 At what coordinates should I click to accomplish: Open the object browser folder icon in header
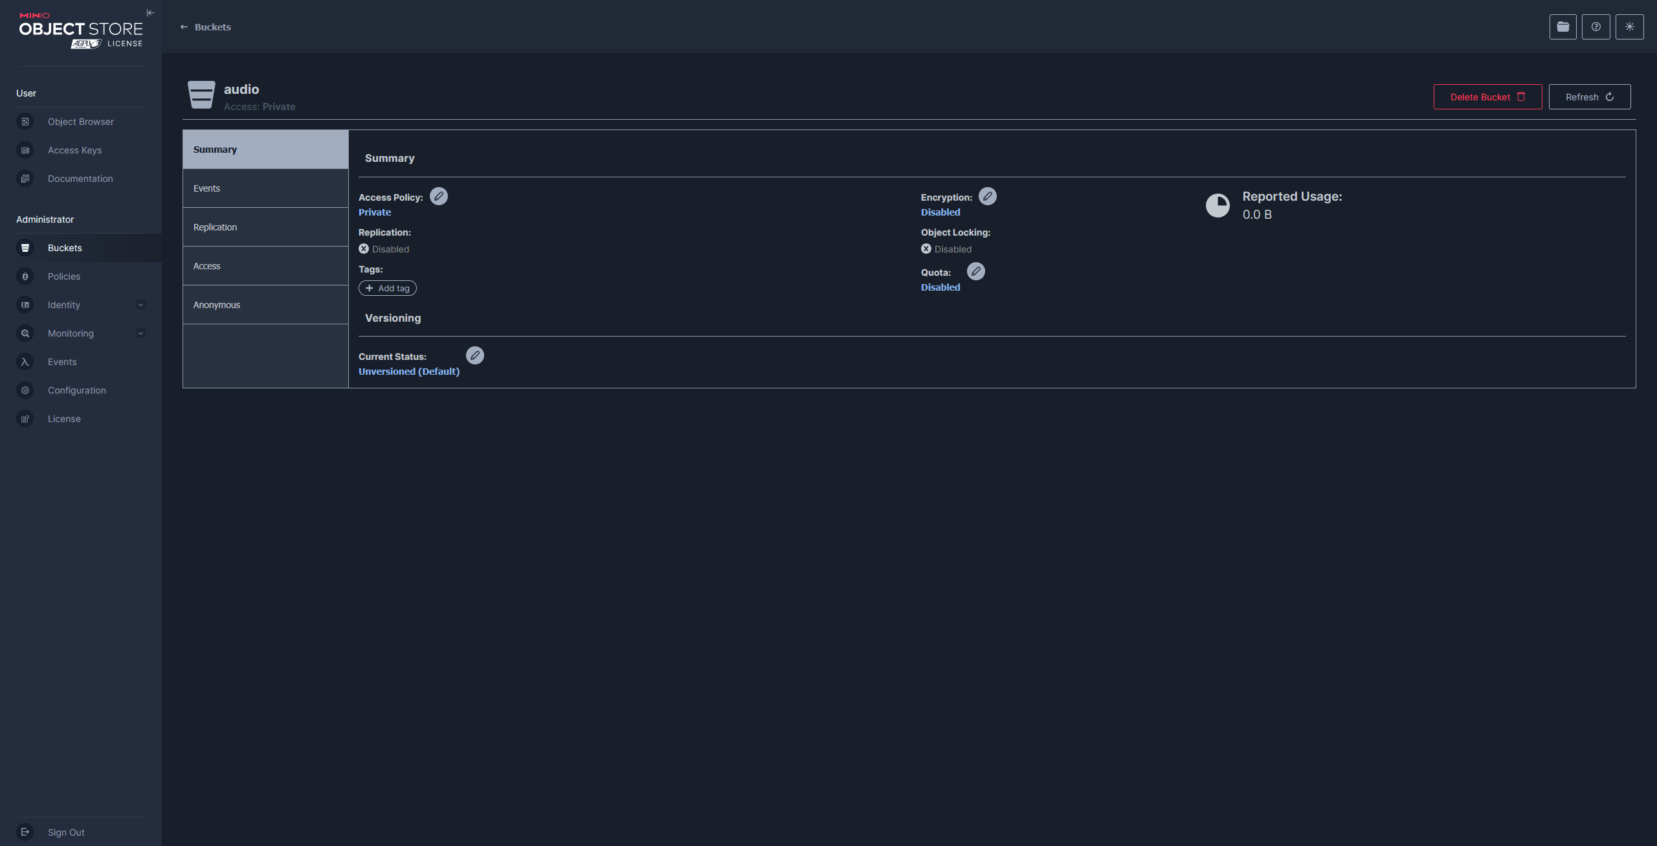(x=1563, y=27)
